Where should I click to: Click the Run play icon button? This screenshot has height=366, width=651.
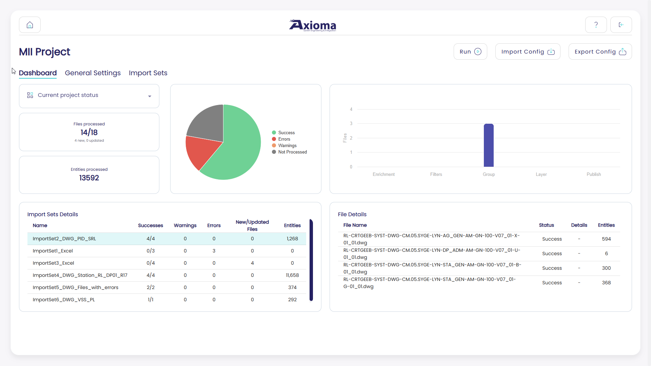tap(478, 52)
